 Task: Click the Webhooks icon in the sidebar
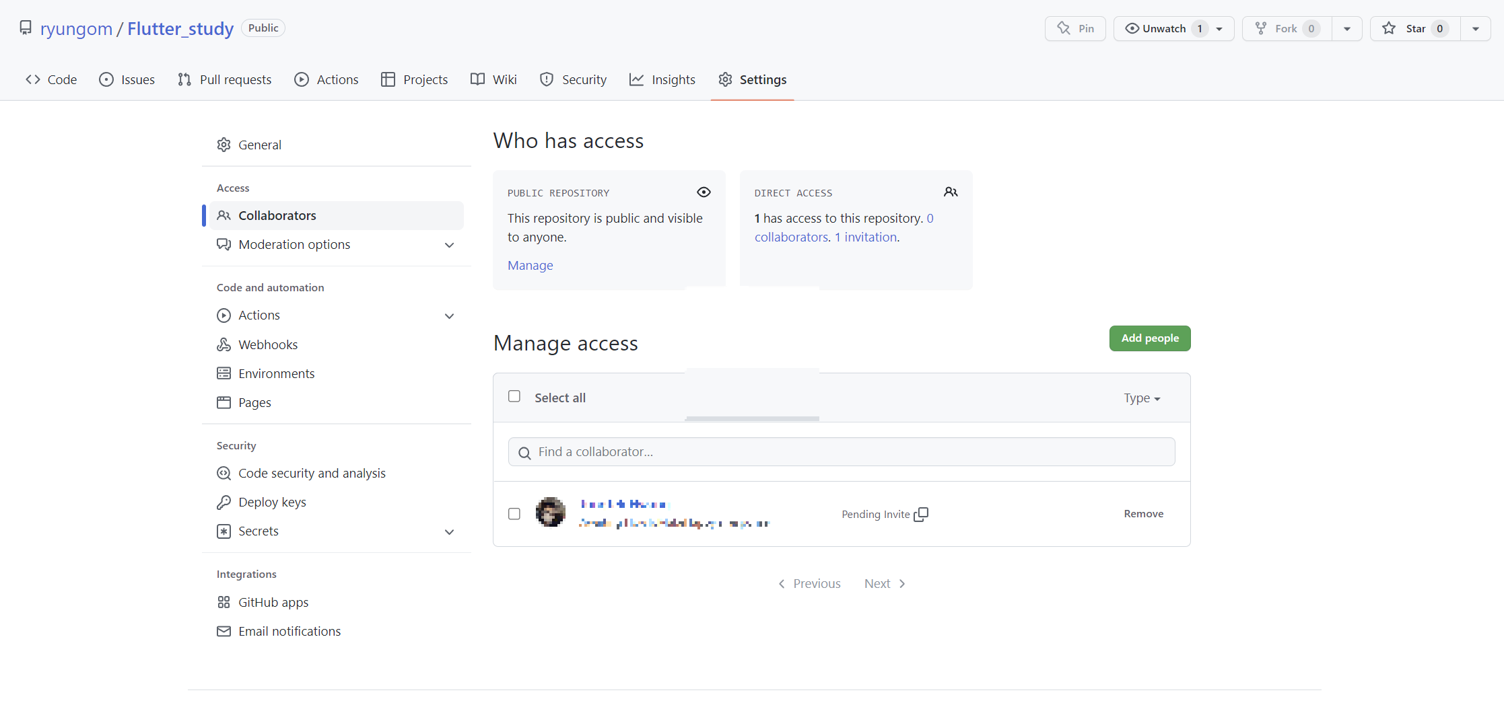tap(224, 344)
